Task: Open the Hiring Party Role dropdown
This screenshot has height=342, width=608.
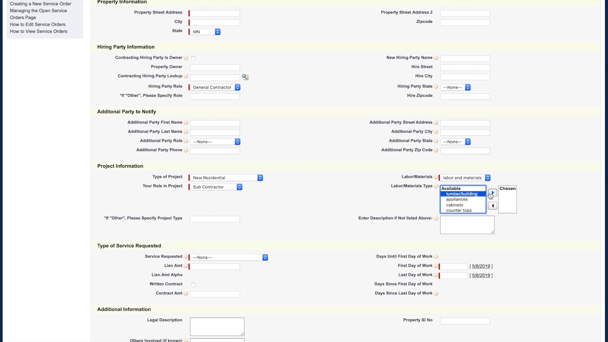Action: pos(215,87)
